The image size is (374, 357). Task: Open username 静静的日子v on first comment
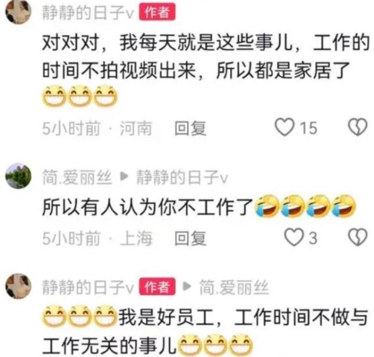click(88, 12)
